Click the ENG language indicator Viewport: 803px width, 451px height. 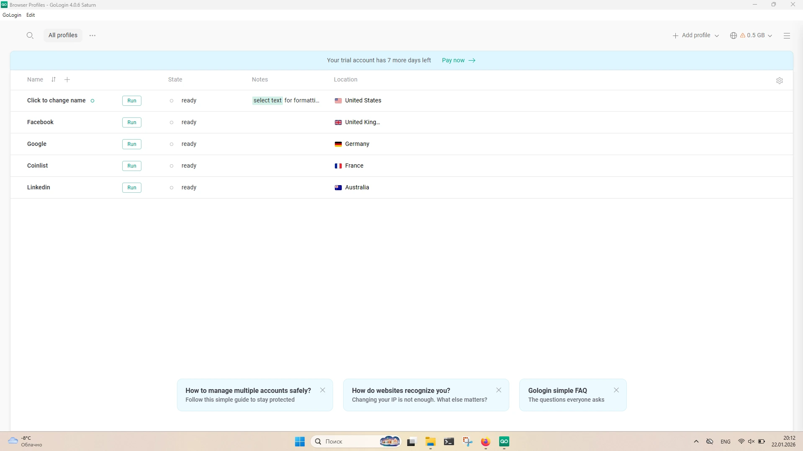[726, 441]
